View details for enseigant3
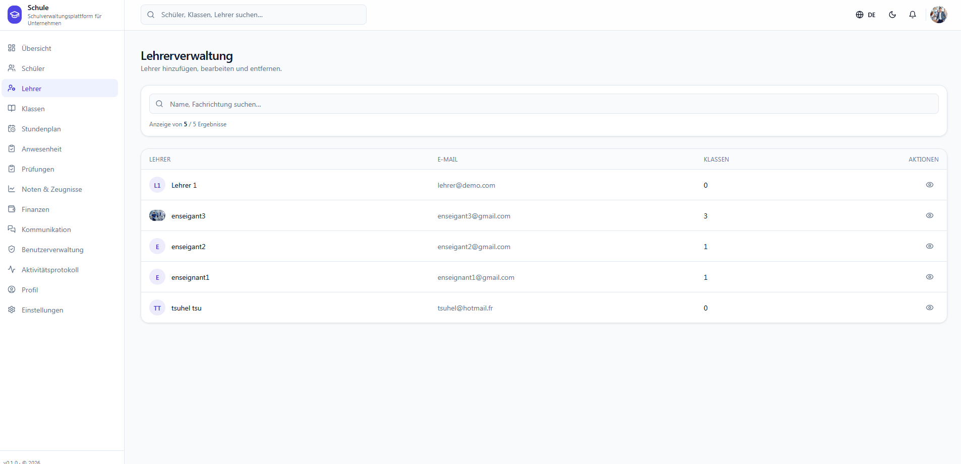Image resolution: width=961 pixels, height=464 pixels. coord(930,215)
